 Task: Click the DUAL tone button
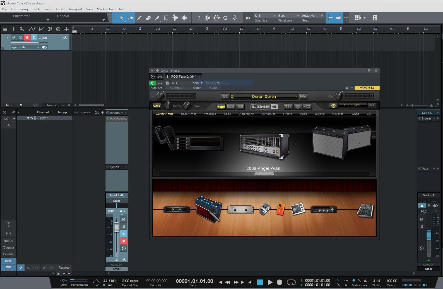(303, 96)
